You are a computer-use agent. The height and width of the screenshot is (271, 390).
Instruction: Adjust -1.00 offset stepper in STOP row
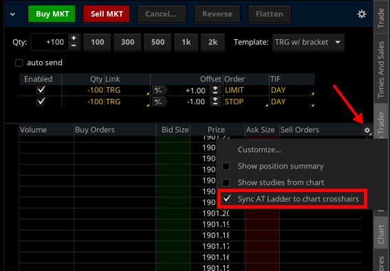215,102
